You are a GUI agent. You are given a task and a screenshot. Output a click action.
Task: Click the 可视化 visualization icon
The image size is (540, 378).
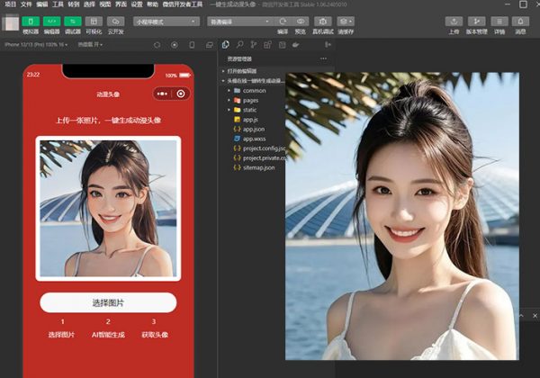click(x=94, y=21)
